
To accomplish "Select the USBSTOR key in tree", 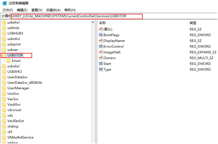I will point(15,55).
